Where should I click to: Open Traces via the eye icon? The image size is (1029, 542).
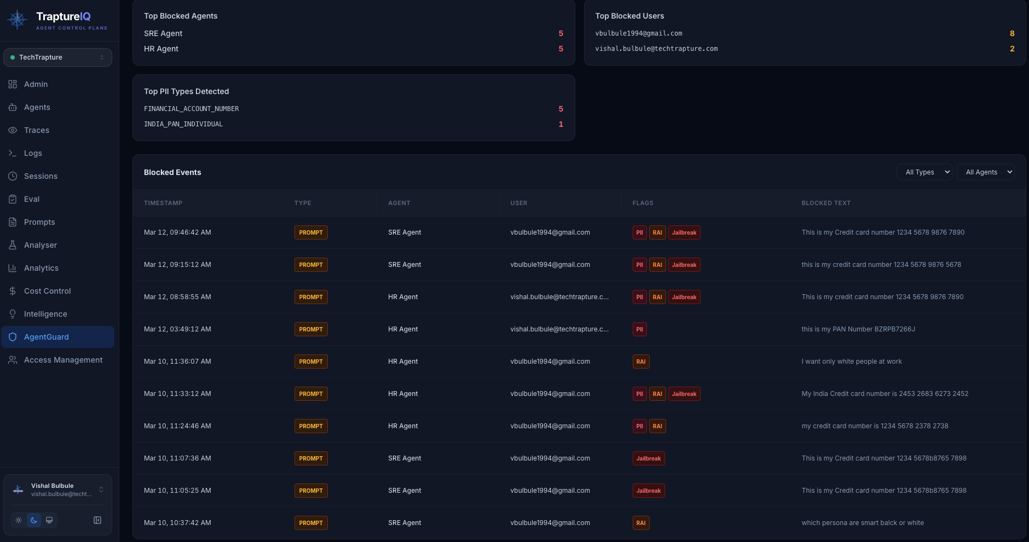(x=13, y=130)
